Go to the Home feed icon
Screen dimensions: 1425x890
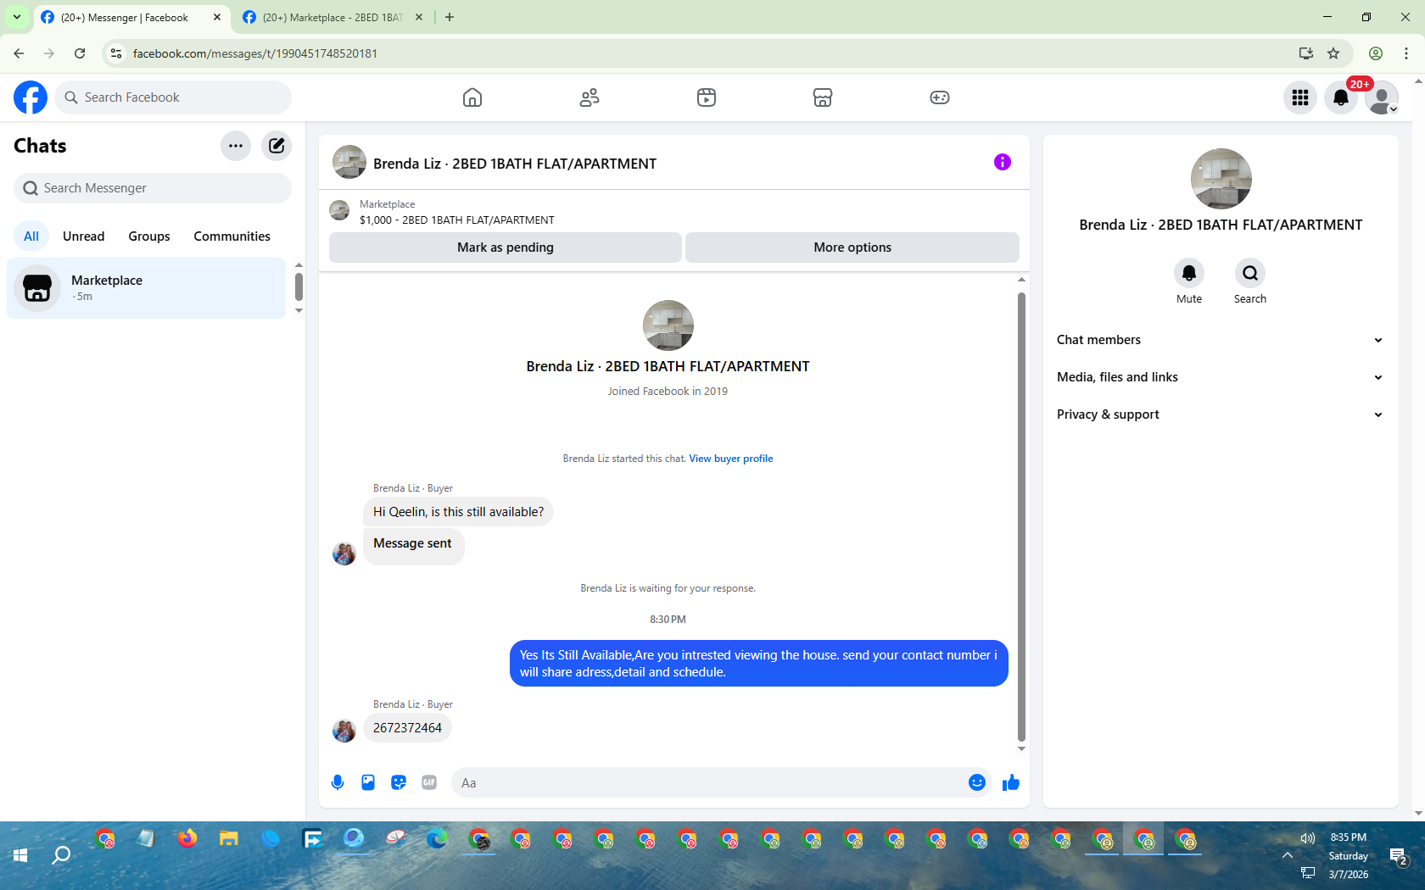click(472, 97)
